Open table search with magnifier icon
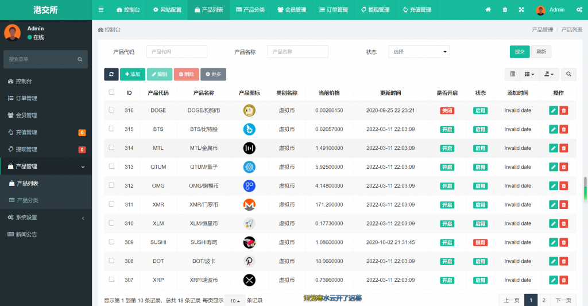The width and height of the screenshot is (588, 306). point(568,74)
